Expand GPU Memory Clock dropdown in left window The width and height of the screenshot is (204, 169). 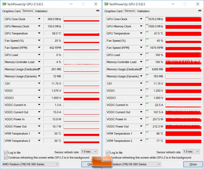click(39, 26)
